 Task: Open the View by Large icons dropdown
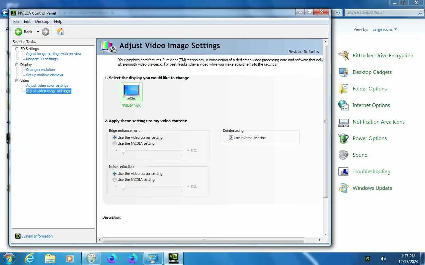pos(384,29)
